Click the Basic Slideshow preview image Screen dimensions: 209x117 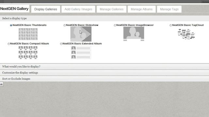[x=81, y=34]
